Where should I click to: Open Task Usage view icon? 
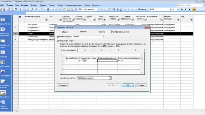click(x=3, y=41)
